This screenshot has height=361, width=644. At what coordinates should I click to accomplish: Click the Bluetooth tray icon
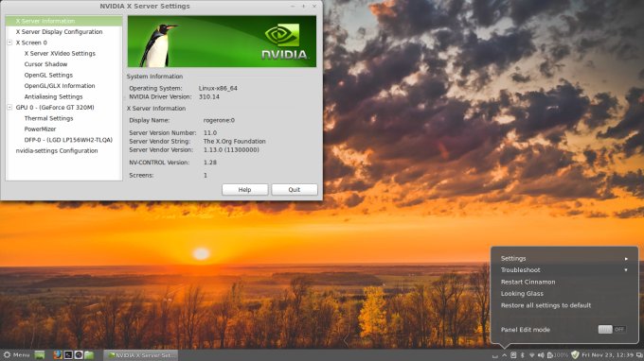(523, 354)
